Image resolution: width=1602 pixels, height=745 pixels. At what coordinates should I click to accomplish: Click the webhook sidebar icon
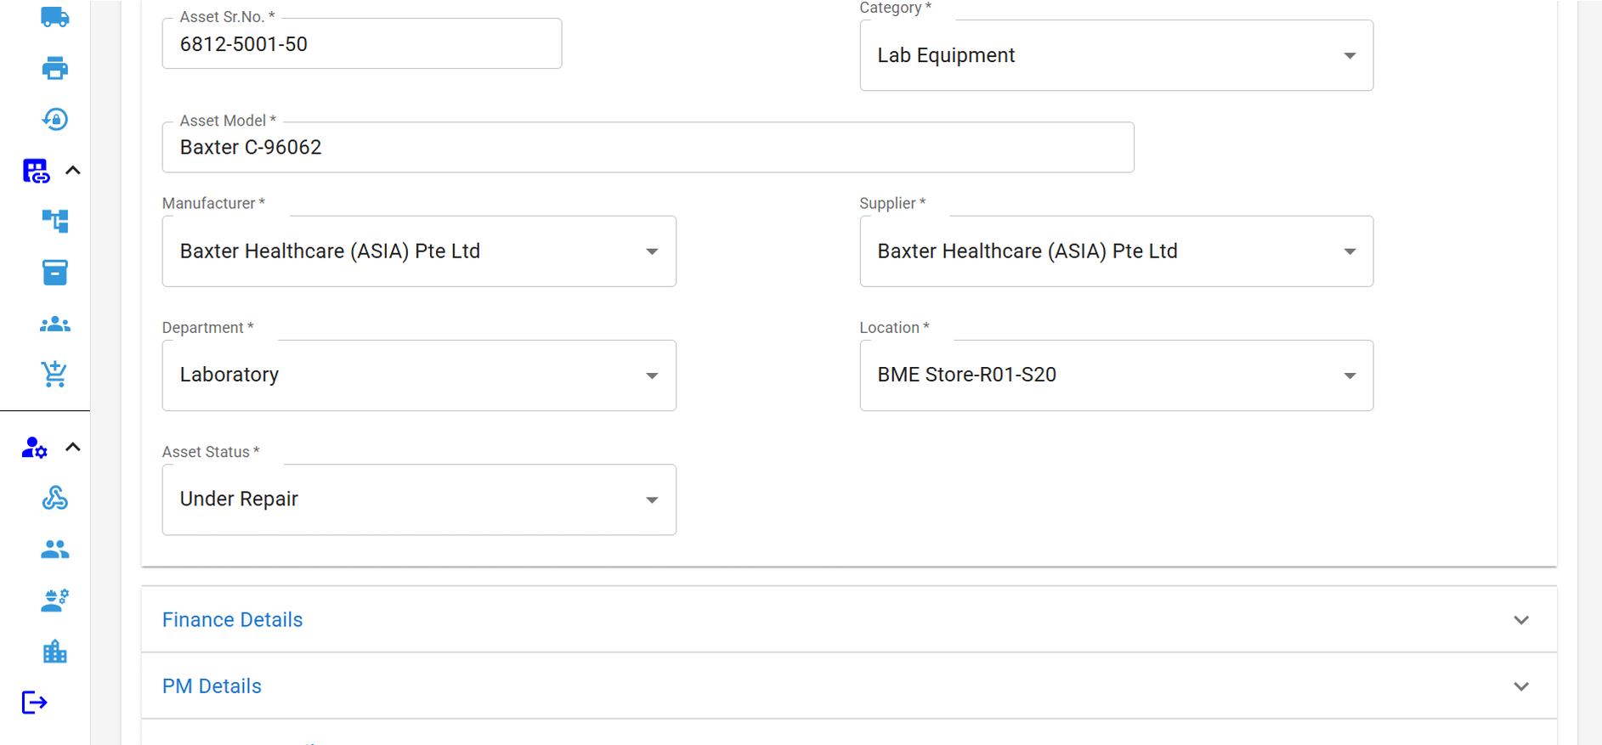tap(55, 498)
